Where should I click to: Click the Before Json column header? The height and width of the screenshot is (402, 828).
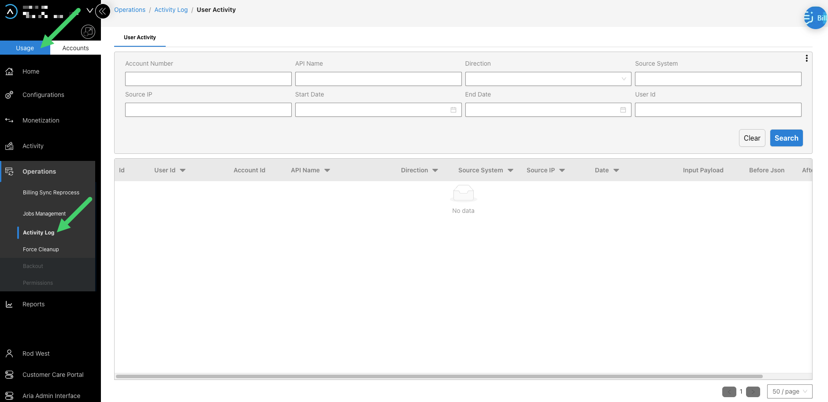point(767,170)
